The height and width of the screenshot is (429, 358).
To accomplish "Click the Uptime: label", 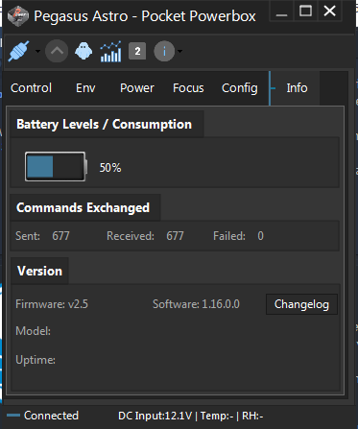I will pos(36,360).
